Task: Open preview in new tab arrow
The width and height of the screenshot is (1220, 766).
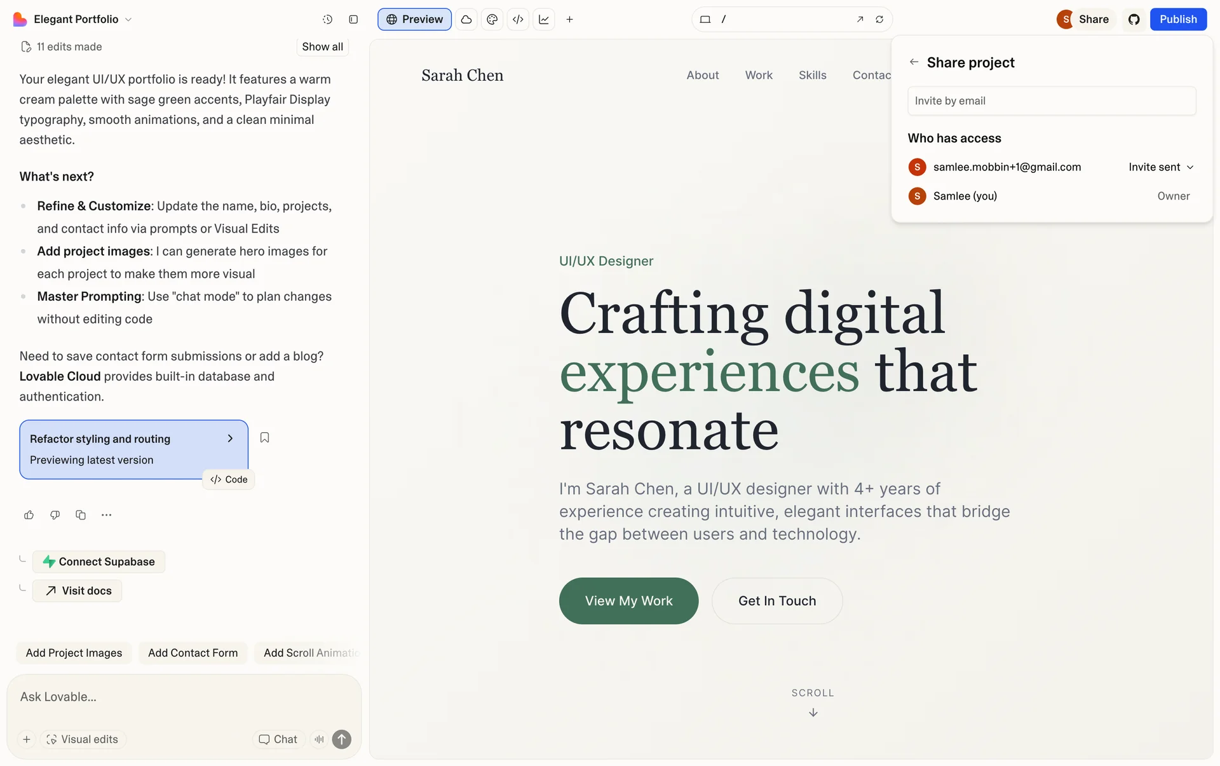Action: [x=860, y=19]
